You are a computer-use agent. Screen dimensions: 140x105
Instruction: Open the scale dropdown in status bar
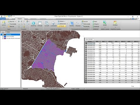point(84,89)
